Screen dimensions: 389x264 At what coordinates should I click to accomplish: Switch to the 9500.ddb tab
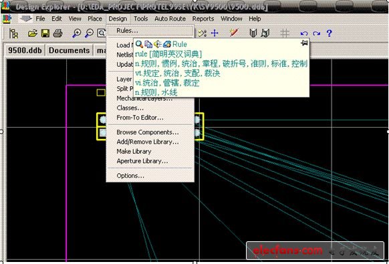tap(25, 50)
